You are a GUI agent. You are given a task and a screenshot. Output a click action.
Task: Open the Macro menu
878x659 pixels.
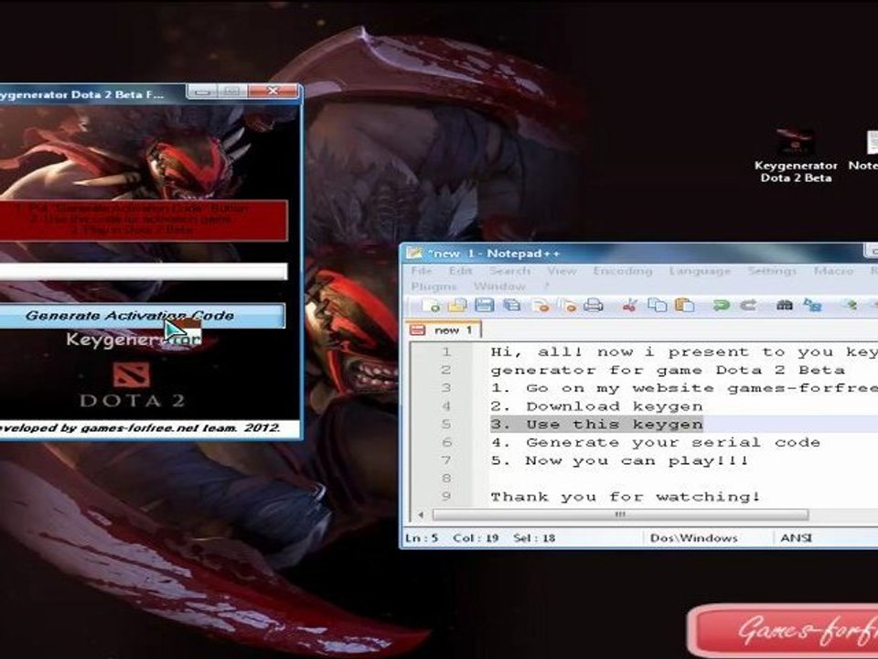(833, 271)
